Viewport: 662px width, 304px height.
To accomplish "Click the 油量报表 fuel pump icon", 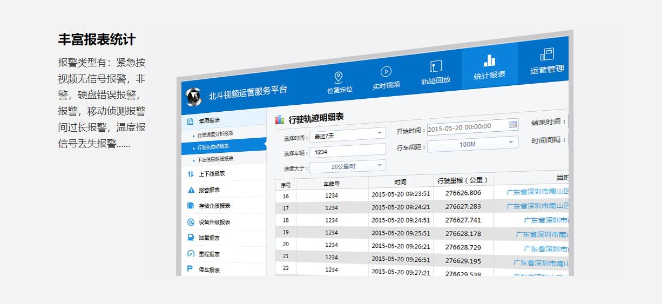I will pyautogui.click(x=190, y=238).
